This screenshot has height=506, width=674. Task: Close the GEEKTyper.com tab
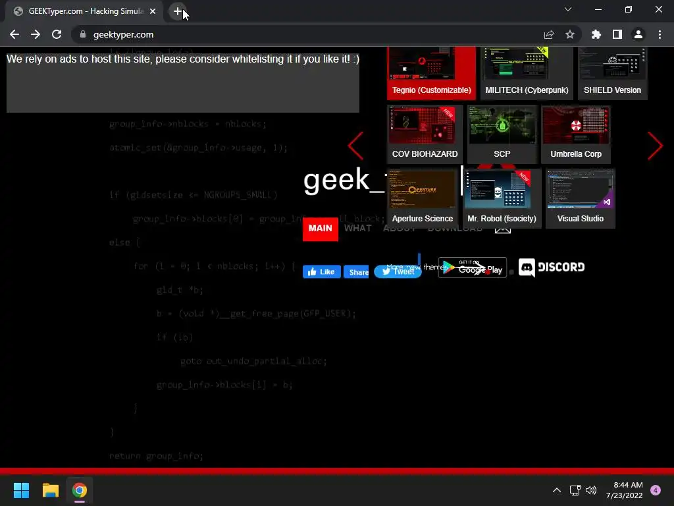pos(153,11)
